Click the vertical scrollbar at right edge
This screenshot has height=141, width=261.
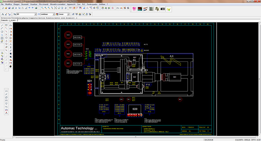tap(260, 79)
